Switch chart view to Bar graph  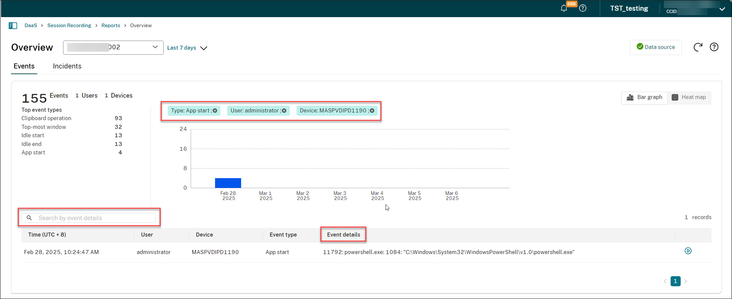coord(644,97)
